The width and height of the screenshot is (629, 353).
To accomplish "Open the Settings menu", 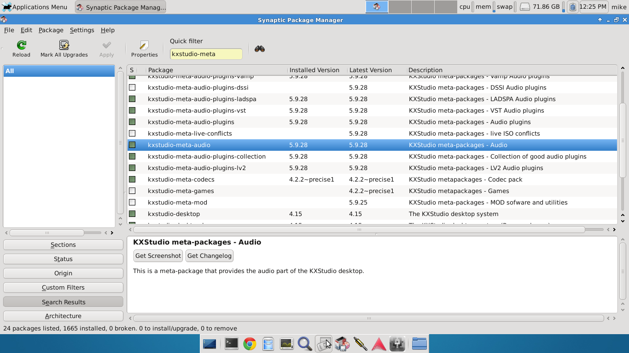I will 82,30.
